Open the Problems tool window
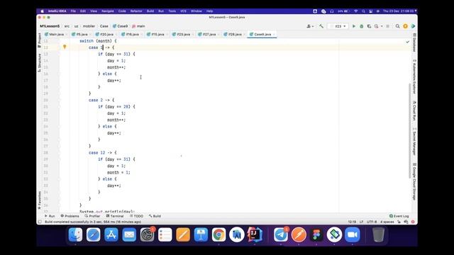 70,216
